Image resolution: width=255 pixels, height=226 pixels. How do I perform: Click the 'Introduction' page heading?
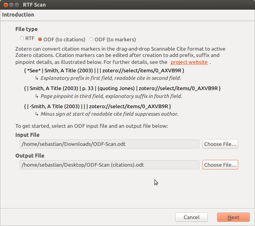pos(18,15)
